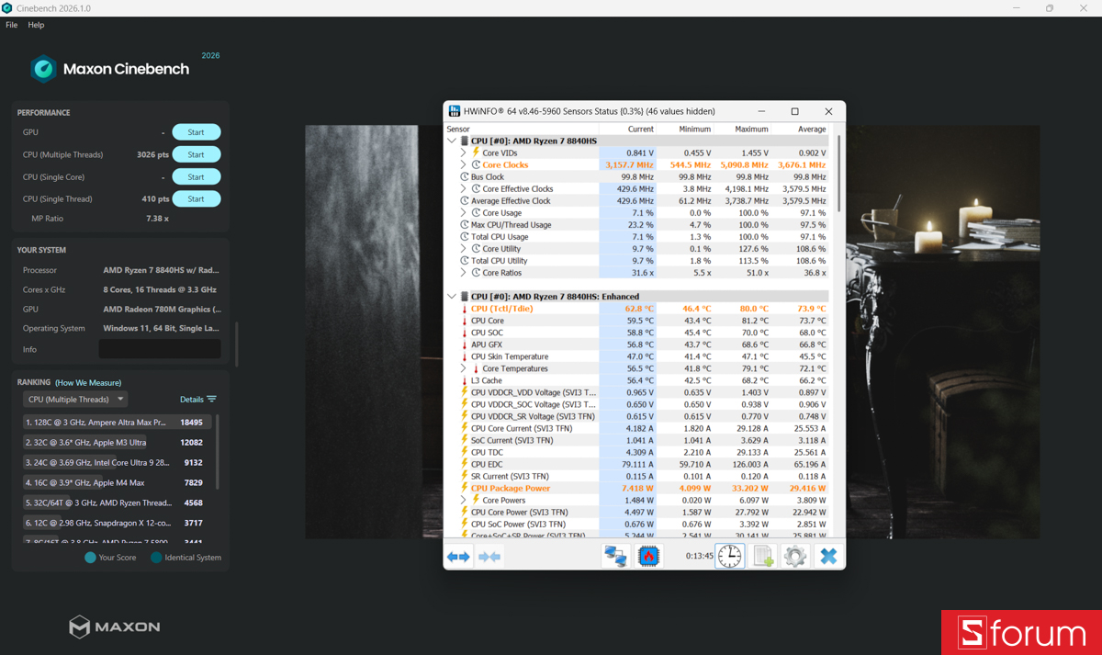Screen dimensions: 1102x655
Task: Select the CPU Package Power sensor row
Action: tap(644, 488)
